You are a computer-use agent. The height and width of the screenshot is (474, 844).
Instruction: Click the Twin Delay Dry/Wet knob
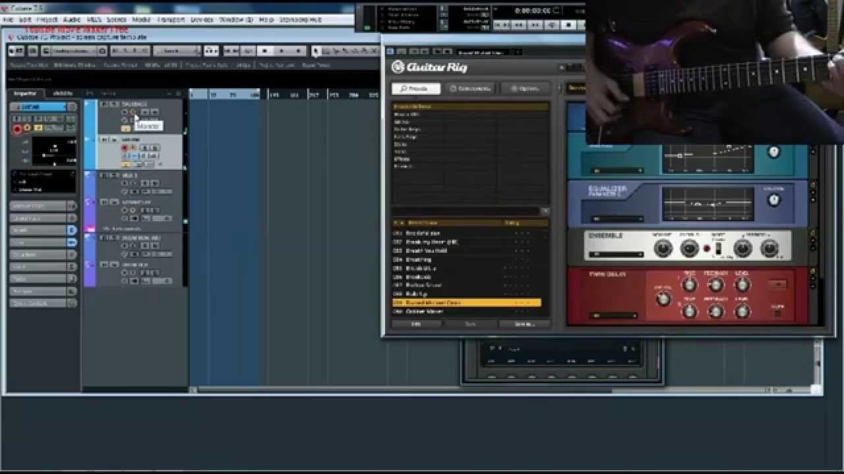coord(663,298)
